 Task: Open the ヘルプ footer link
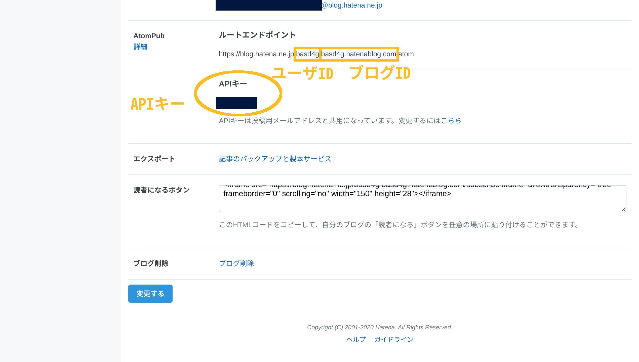point(356,339)
